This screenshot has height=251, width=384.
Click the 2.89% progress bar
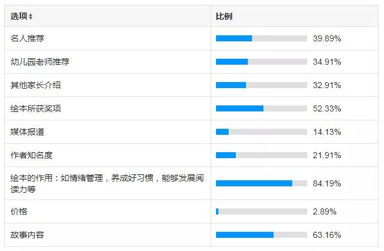pyautogui.click(x=262, y=211)
